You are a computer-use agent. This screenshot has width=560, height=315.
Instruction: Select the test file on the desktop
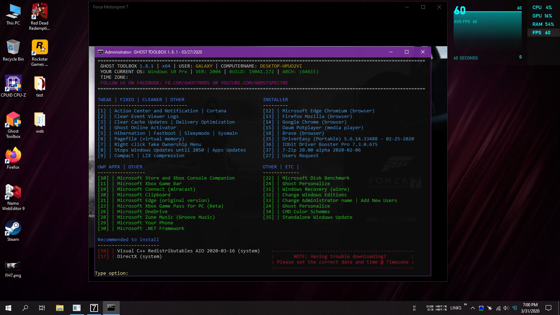[40, 86]
